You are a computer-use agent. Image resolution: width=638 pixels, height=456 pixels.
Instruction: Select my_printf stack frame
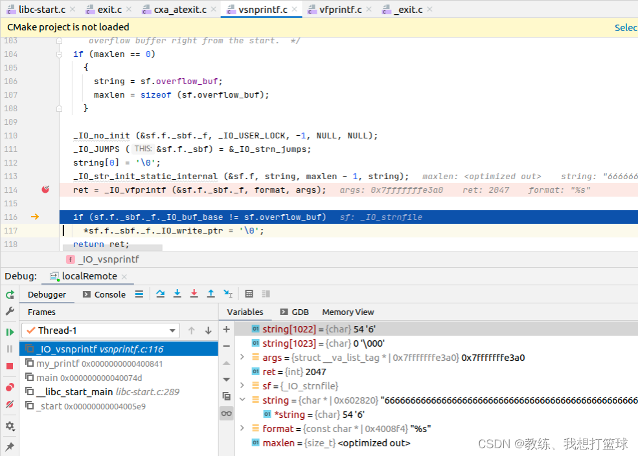119,364
